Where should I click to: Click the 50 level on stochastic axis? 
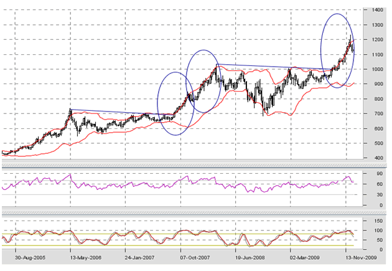pos(380,240)
